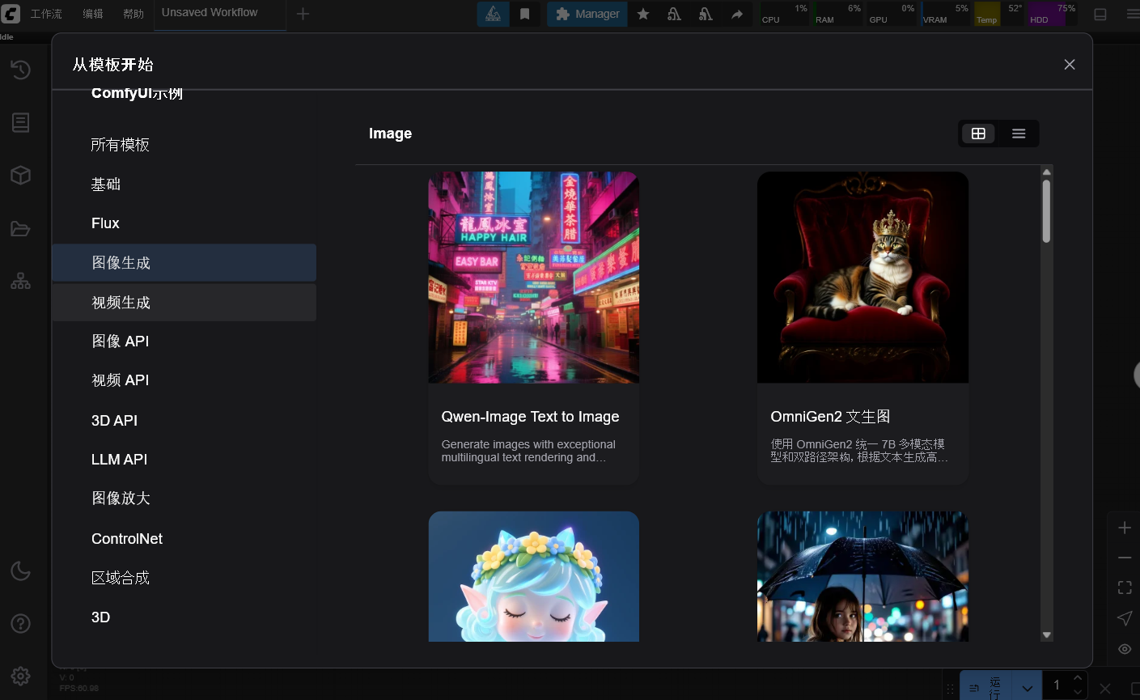Open the node library sidebar icon
1140x700 pixels.
point(20,122)
